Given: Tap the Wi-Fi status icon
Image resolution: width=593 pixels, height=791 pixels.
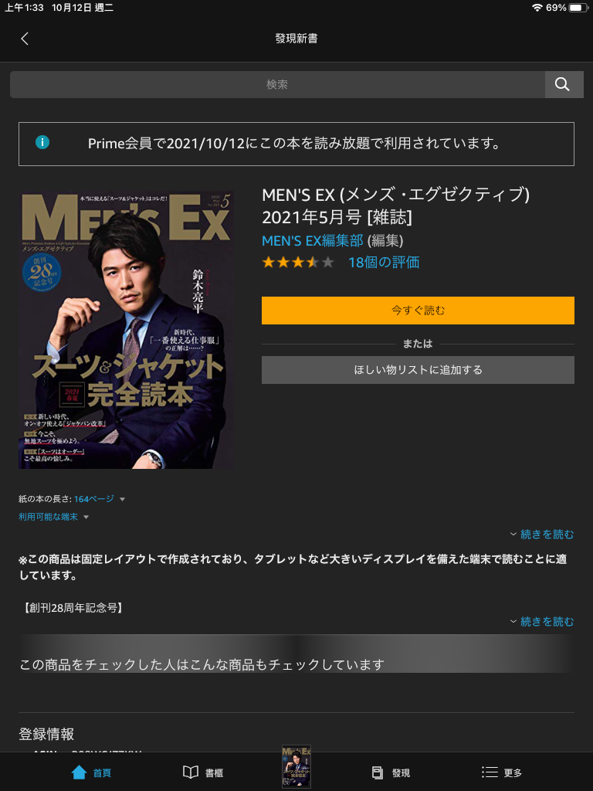Looking at the screenshot, I should 537,8.
